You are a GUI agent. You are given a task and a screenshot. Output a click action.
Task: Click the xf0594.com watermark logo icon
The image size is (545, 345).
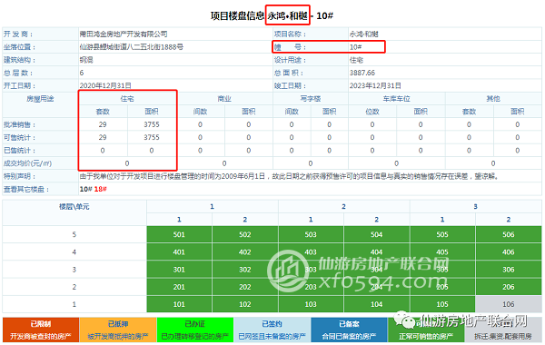(x=289, y=271)
